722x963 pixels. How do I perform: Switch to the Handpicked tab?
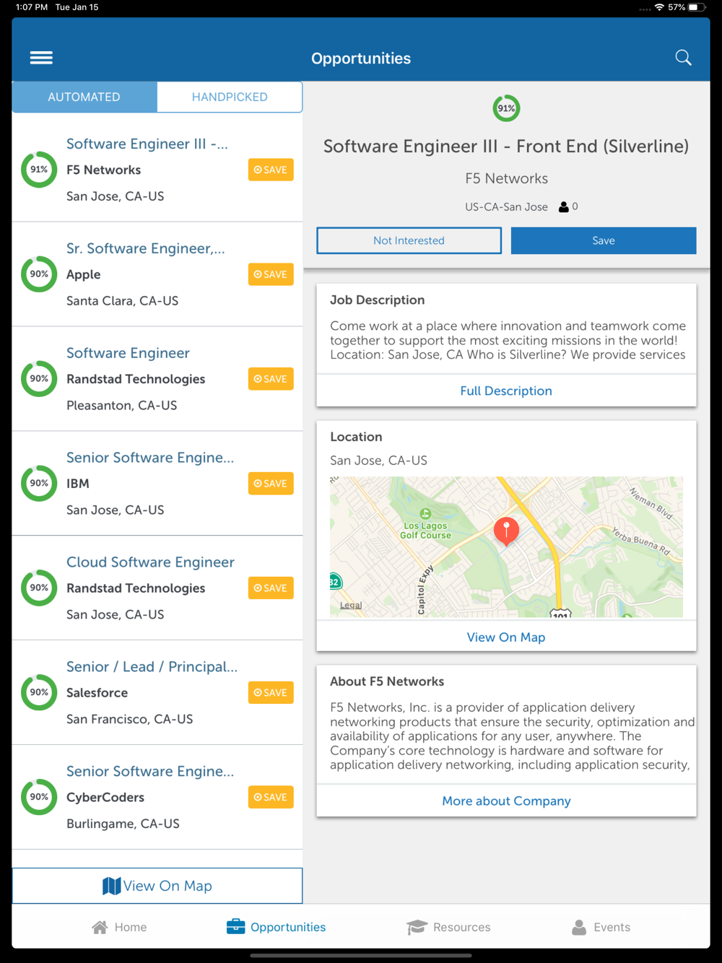tap(230, 97)
